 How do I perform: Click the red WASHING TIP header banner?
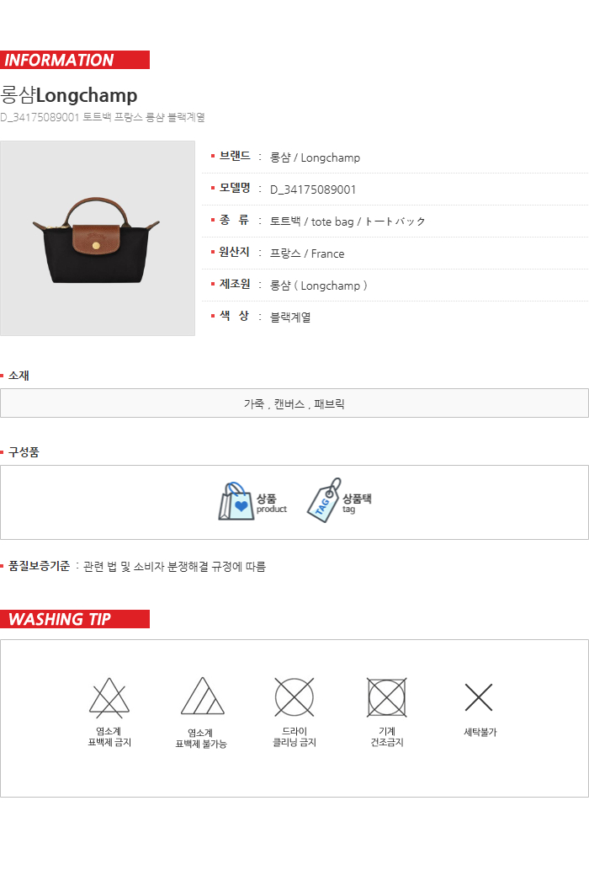click(x=75, y=619)
